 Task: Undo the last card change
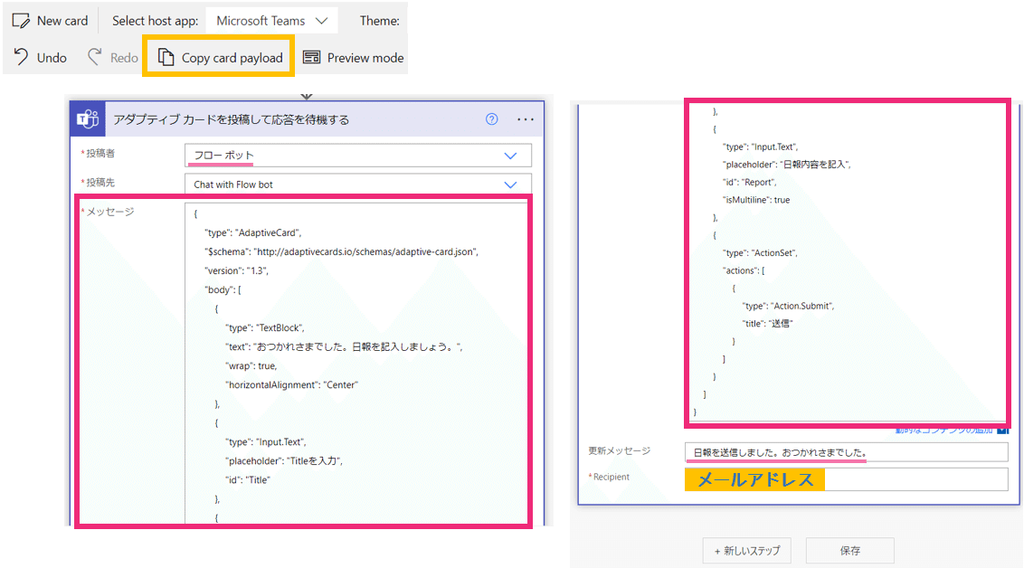[40, 58]
